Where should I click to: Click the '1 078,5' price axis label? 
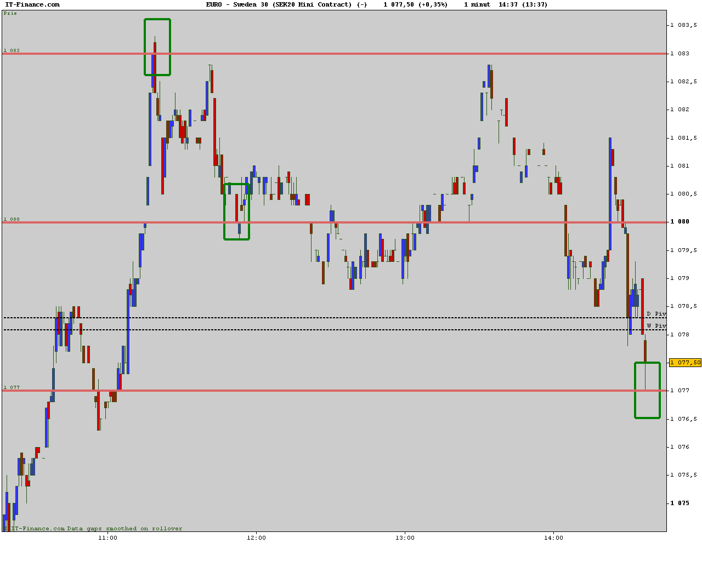(684, 306)
